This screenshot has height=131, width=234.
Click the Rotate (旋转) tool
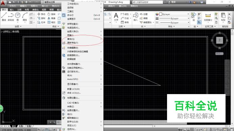[x=51, y=14]
